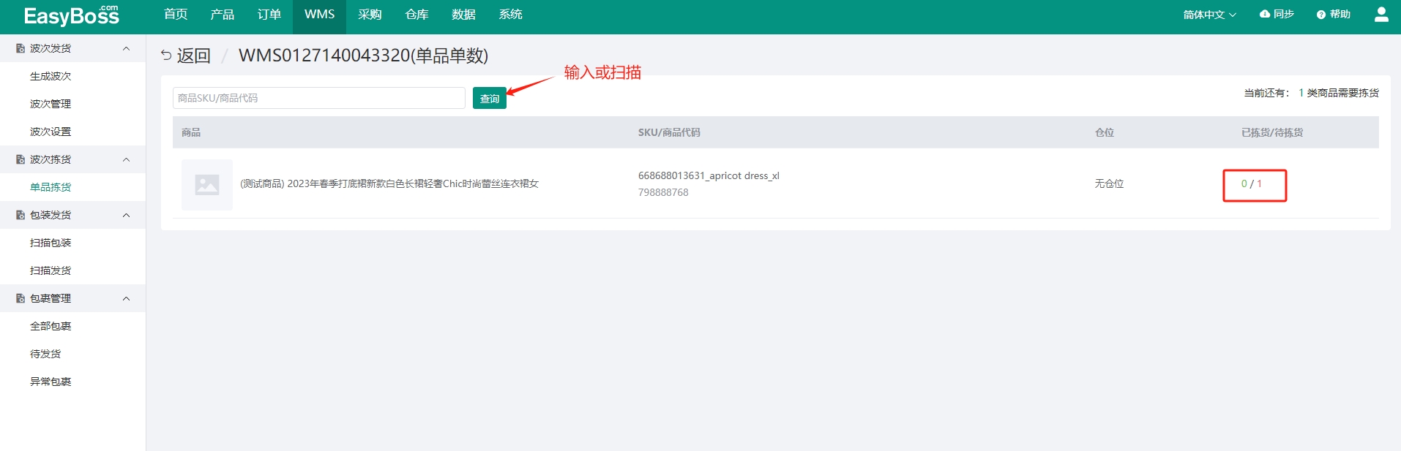Click the 包裹管理 section document icon
The height and width of the screenshot is (451, 1401).
(x=20, y=299)
